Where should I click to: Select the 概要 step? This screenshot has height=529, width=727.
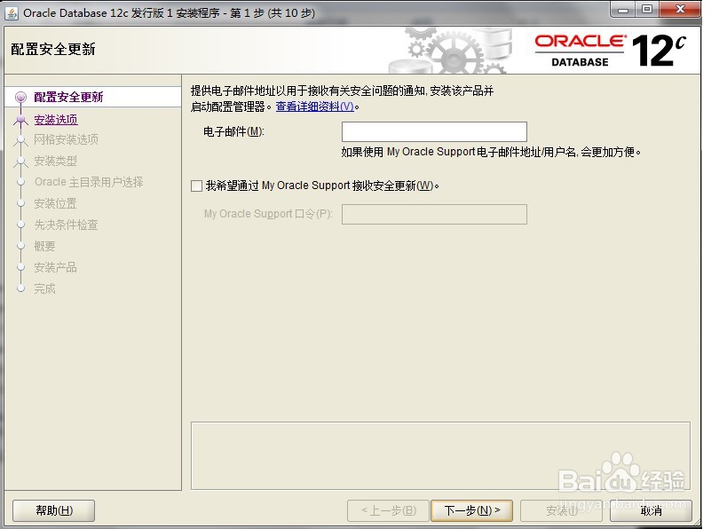coord(44,246)
